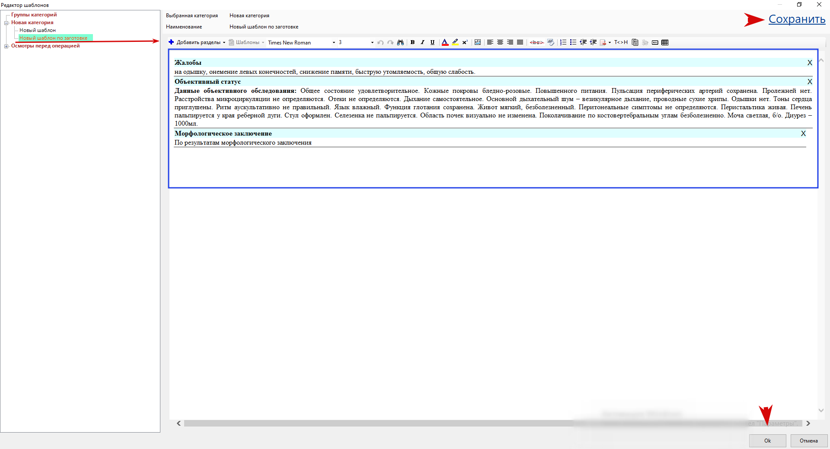The height and width of the screenshot is (449, 830).
Task: Collapse the Новая категория tree node
Action: click(6, 23)
